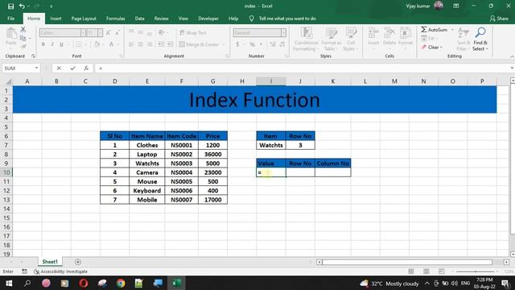This screenshot has width=515, height=290.
Task: Switch to the Developer tab
Action: 208,19
